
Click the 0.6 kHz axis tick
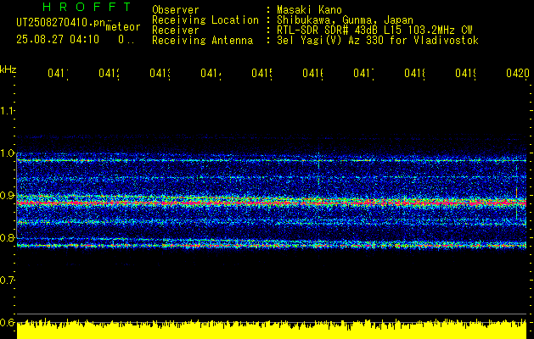coord(7,322)
